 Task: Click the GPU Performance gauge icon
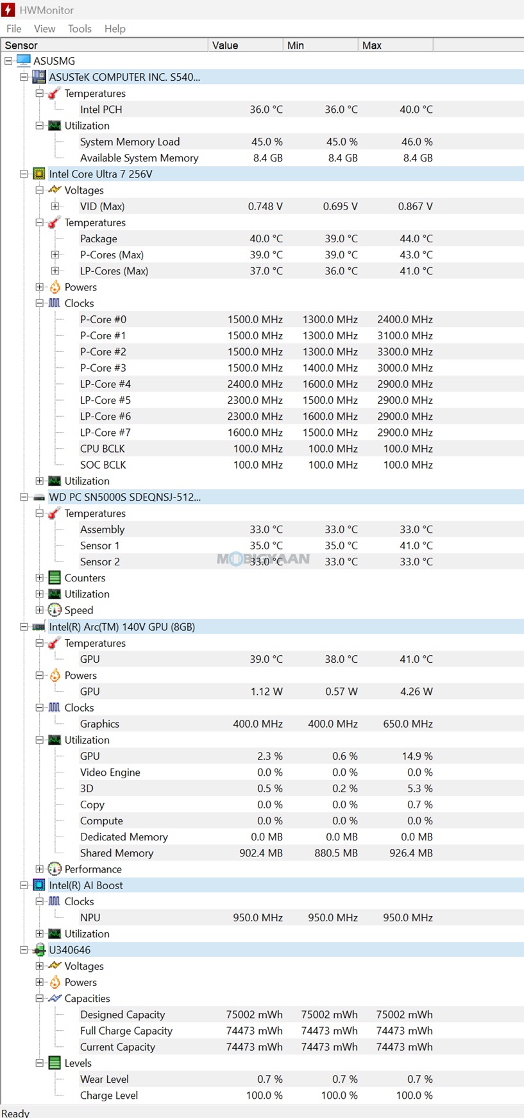click(x=55, y=869)
